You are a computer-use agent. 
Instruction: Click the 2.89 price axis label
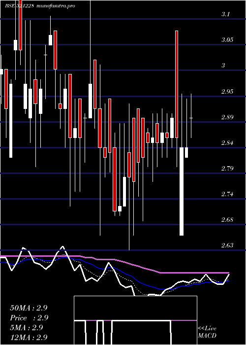coord(227,117)
